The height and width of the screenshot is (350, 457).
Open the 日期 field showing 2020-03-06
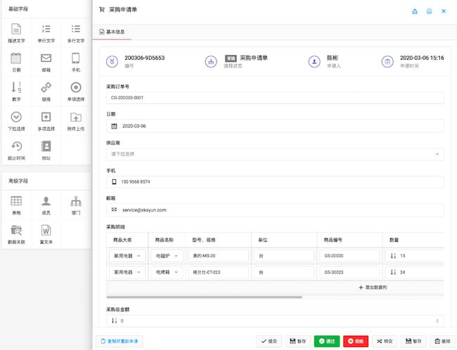[275, 126]
